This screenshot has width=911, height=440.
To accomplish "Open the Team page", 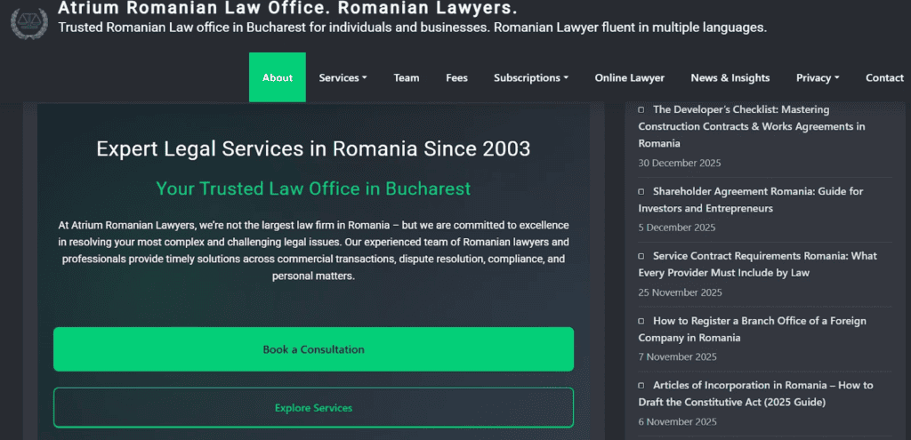I will [x=406, y=78].
